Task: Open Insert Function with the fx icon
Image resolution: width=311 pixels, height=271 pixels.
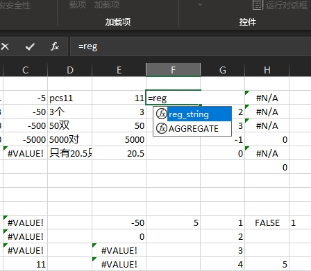Action: pyautogui.click(x=55, y=46)
